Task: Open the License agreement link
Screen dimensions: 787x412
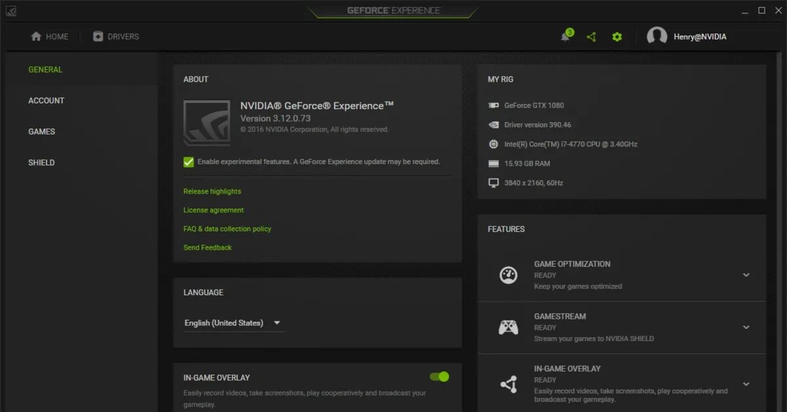Action: pos(213,210)
